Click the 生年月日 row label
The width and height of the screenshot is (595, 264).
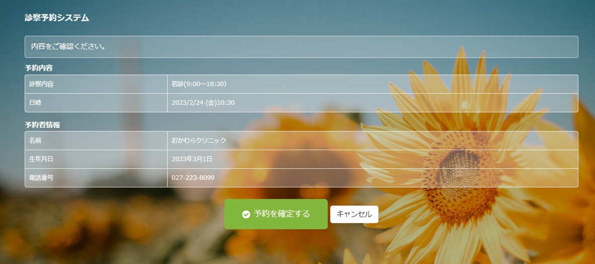(x=41, y=159)
